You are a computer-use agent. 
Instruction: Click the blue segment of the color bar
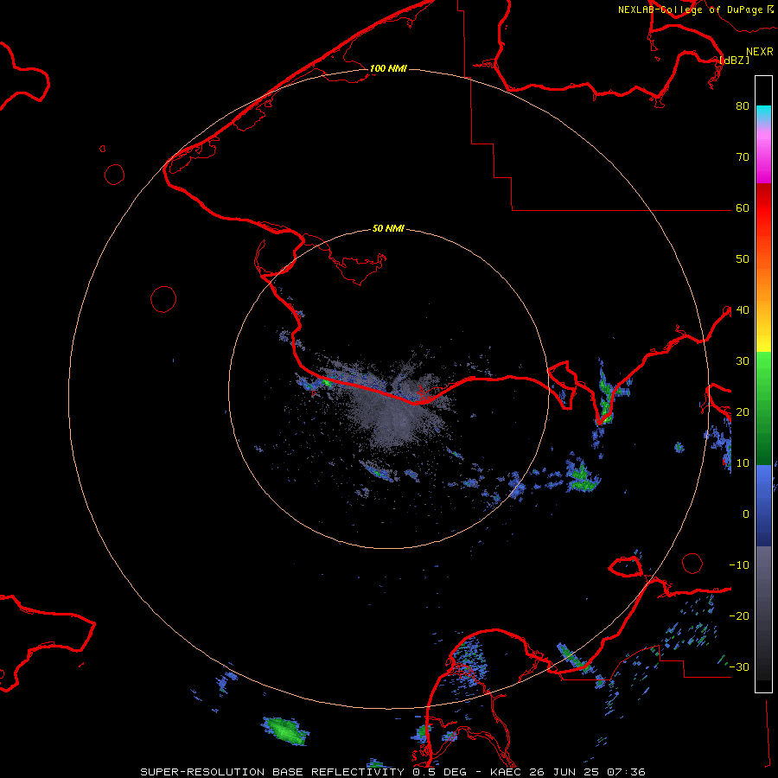(763, 506)
